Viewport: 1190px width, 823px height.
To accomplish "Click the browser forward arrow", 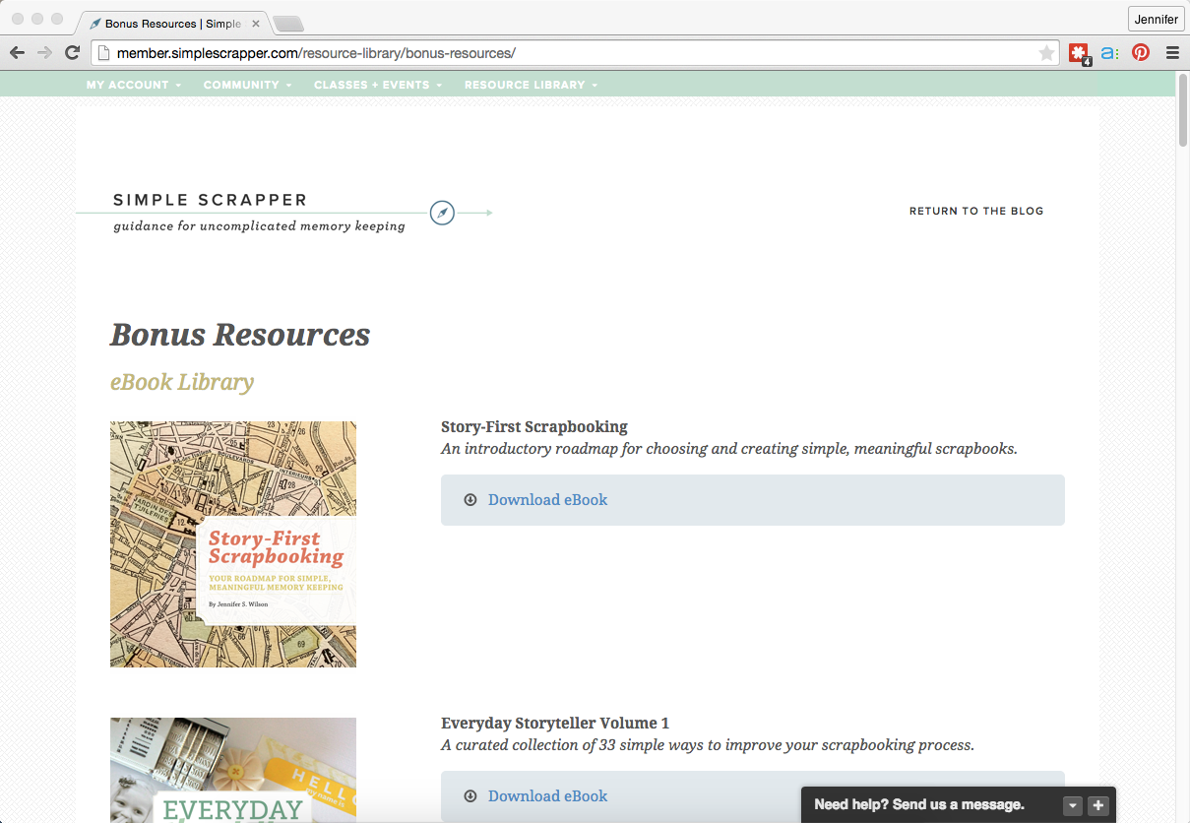I will pos(44,53).
